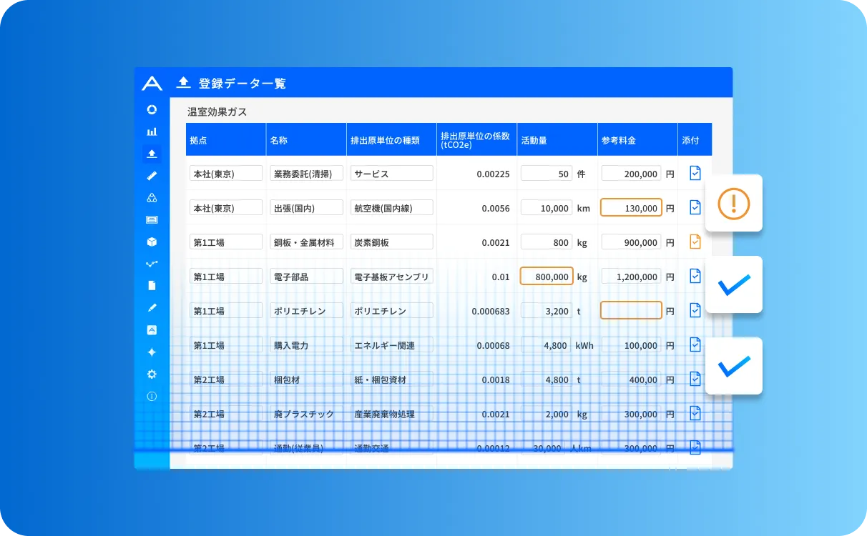Select the ruler icon in the sidebar
The width and height of the screenshot is (867, 536).
pos(152,176)
